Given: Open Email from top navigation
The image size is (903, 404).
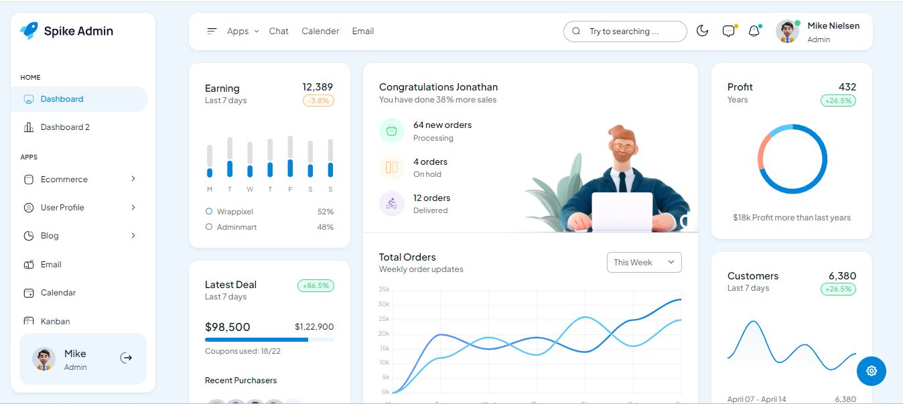Looking at the screenshot, I should (363, 31).
